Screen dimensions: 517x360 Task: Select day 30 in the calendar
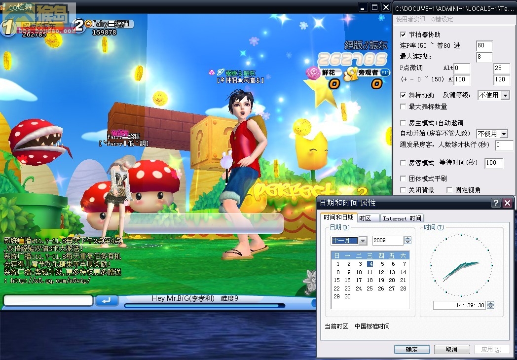click(x=347, y=296)
